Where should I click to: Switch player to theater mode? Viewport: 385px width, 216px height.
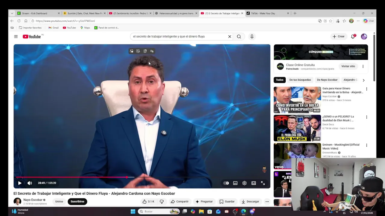point(254,183)
